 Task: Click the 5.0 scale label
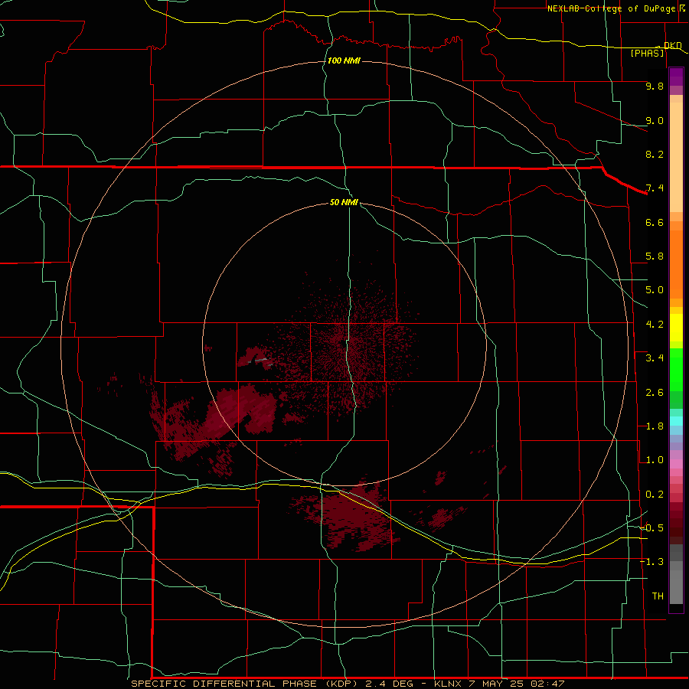tap(655, 290)
